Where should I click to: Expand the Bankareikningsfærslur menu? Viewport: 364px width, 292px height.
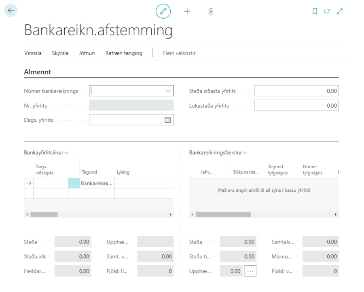click(x=218, y=152)
